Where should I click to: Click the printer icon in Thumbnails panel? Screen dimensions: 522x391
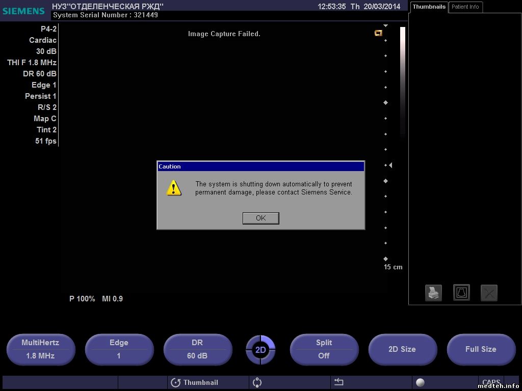pos(433,293)
